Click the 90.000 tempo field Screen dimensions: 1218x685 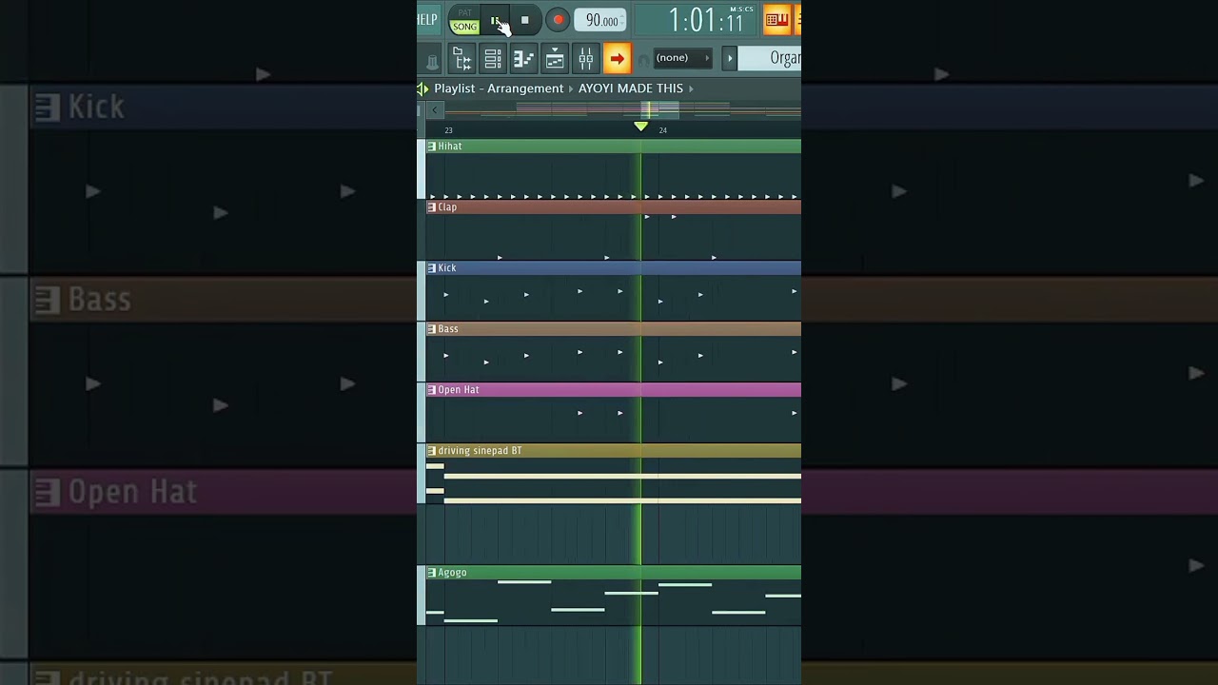[600, 20]
